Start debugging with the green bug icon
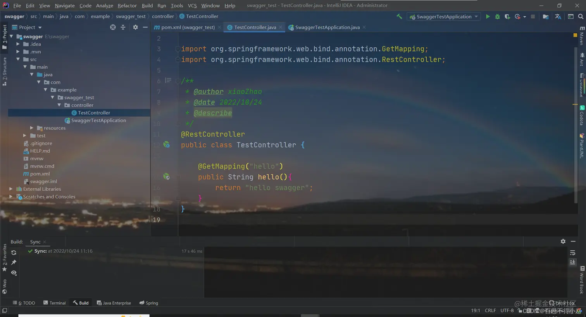586x317 pixels. pos(497,17)
